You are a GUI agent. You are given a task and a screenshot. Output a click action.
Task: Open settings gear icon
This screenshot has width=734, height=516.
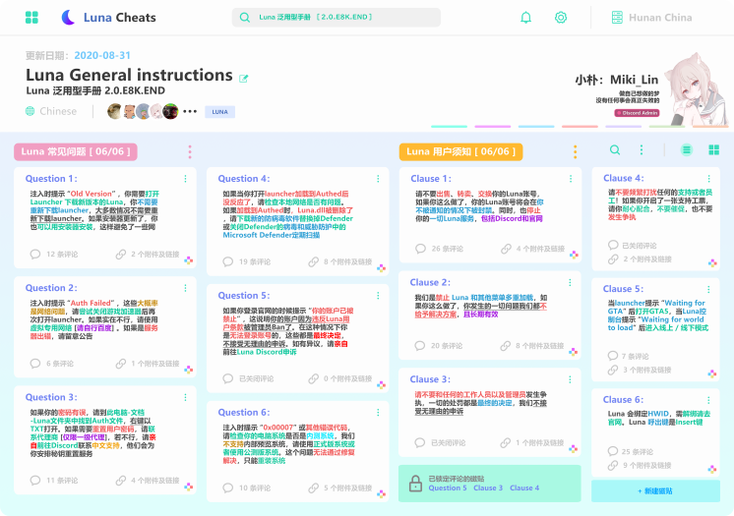point(560,18)
